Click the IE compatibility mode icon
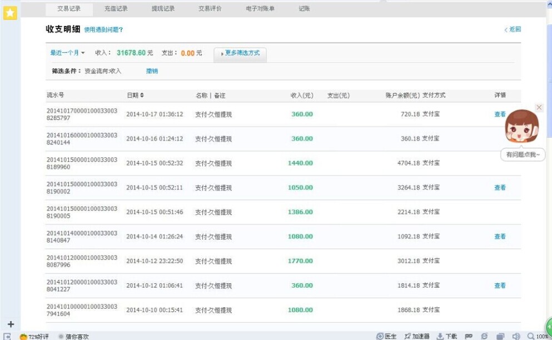552x340 pixels. pyautogui.click(x=484, y=336)
